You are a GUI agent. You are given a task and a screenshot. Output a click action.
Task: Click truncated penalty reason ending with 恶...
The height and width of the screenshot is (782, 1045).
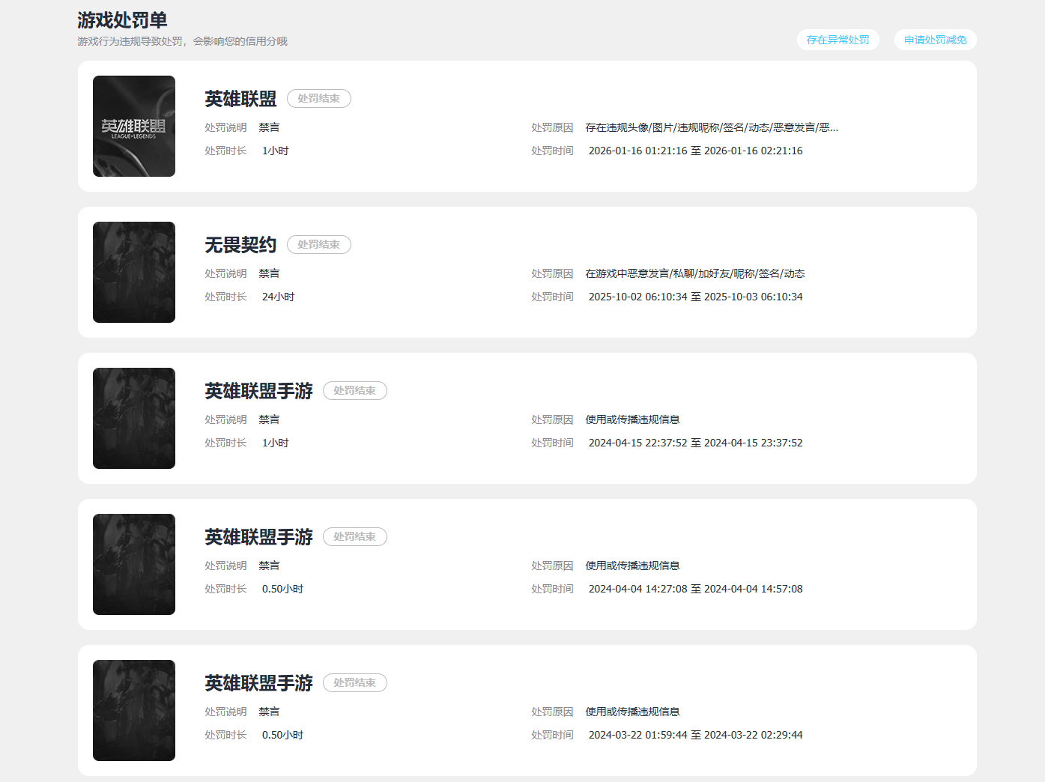click(x=712, y=127)
